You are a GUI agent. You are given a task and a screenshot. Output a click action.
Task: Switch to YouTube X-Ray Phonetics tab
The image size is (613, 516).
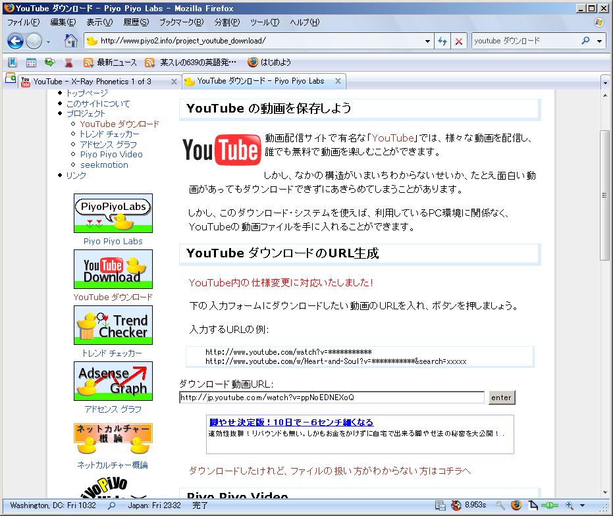coord(92,82)
